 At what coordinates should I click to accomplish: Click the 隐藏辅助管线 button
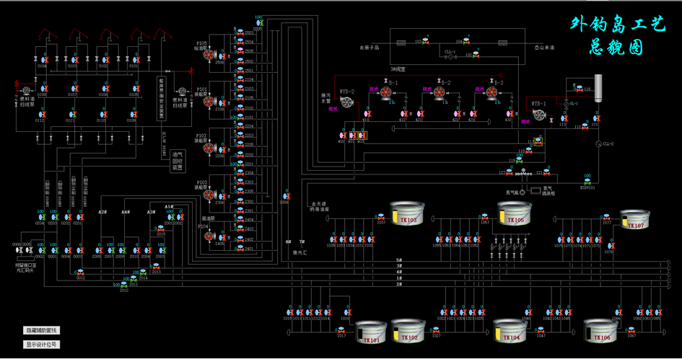[42, 329]
